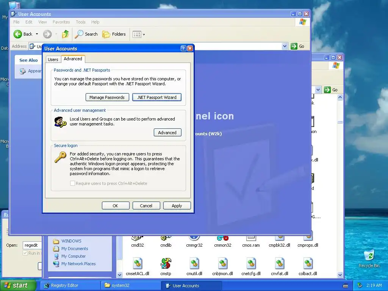Check Require users to press Ctrl+Alt+Delete
The height and width of the screenshot is (291, 388).
(72, 183)
